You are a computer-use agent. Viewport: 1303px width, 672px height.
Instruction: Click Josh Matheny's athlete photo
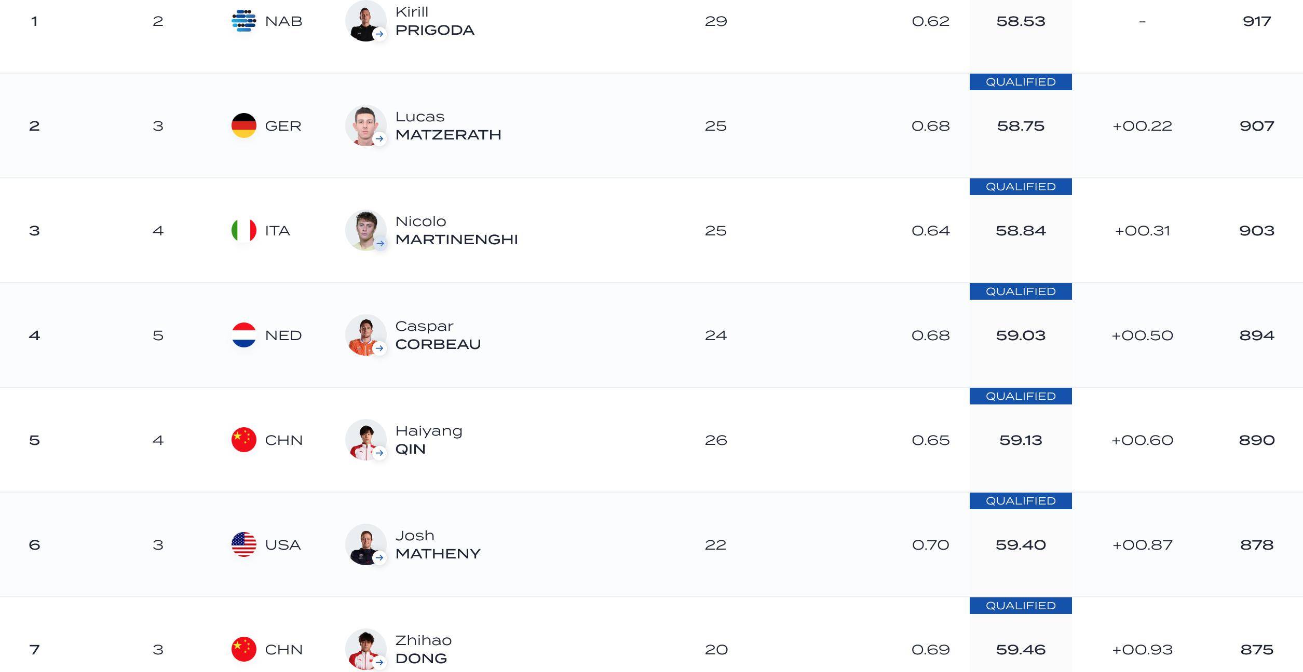tap(365, 544)
